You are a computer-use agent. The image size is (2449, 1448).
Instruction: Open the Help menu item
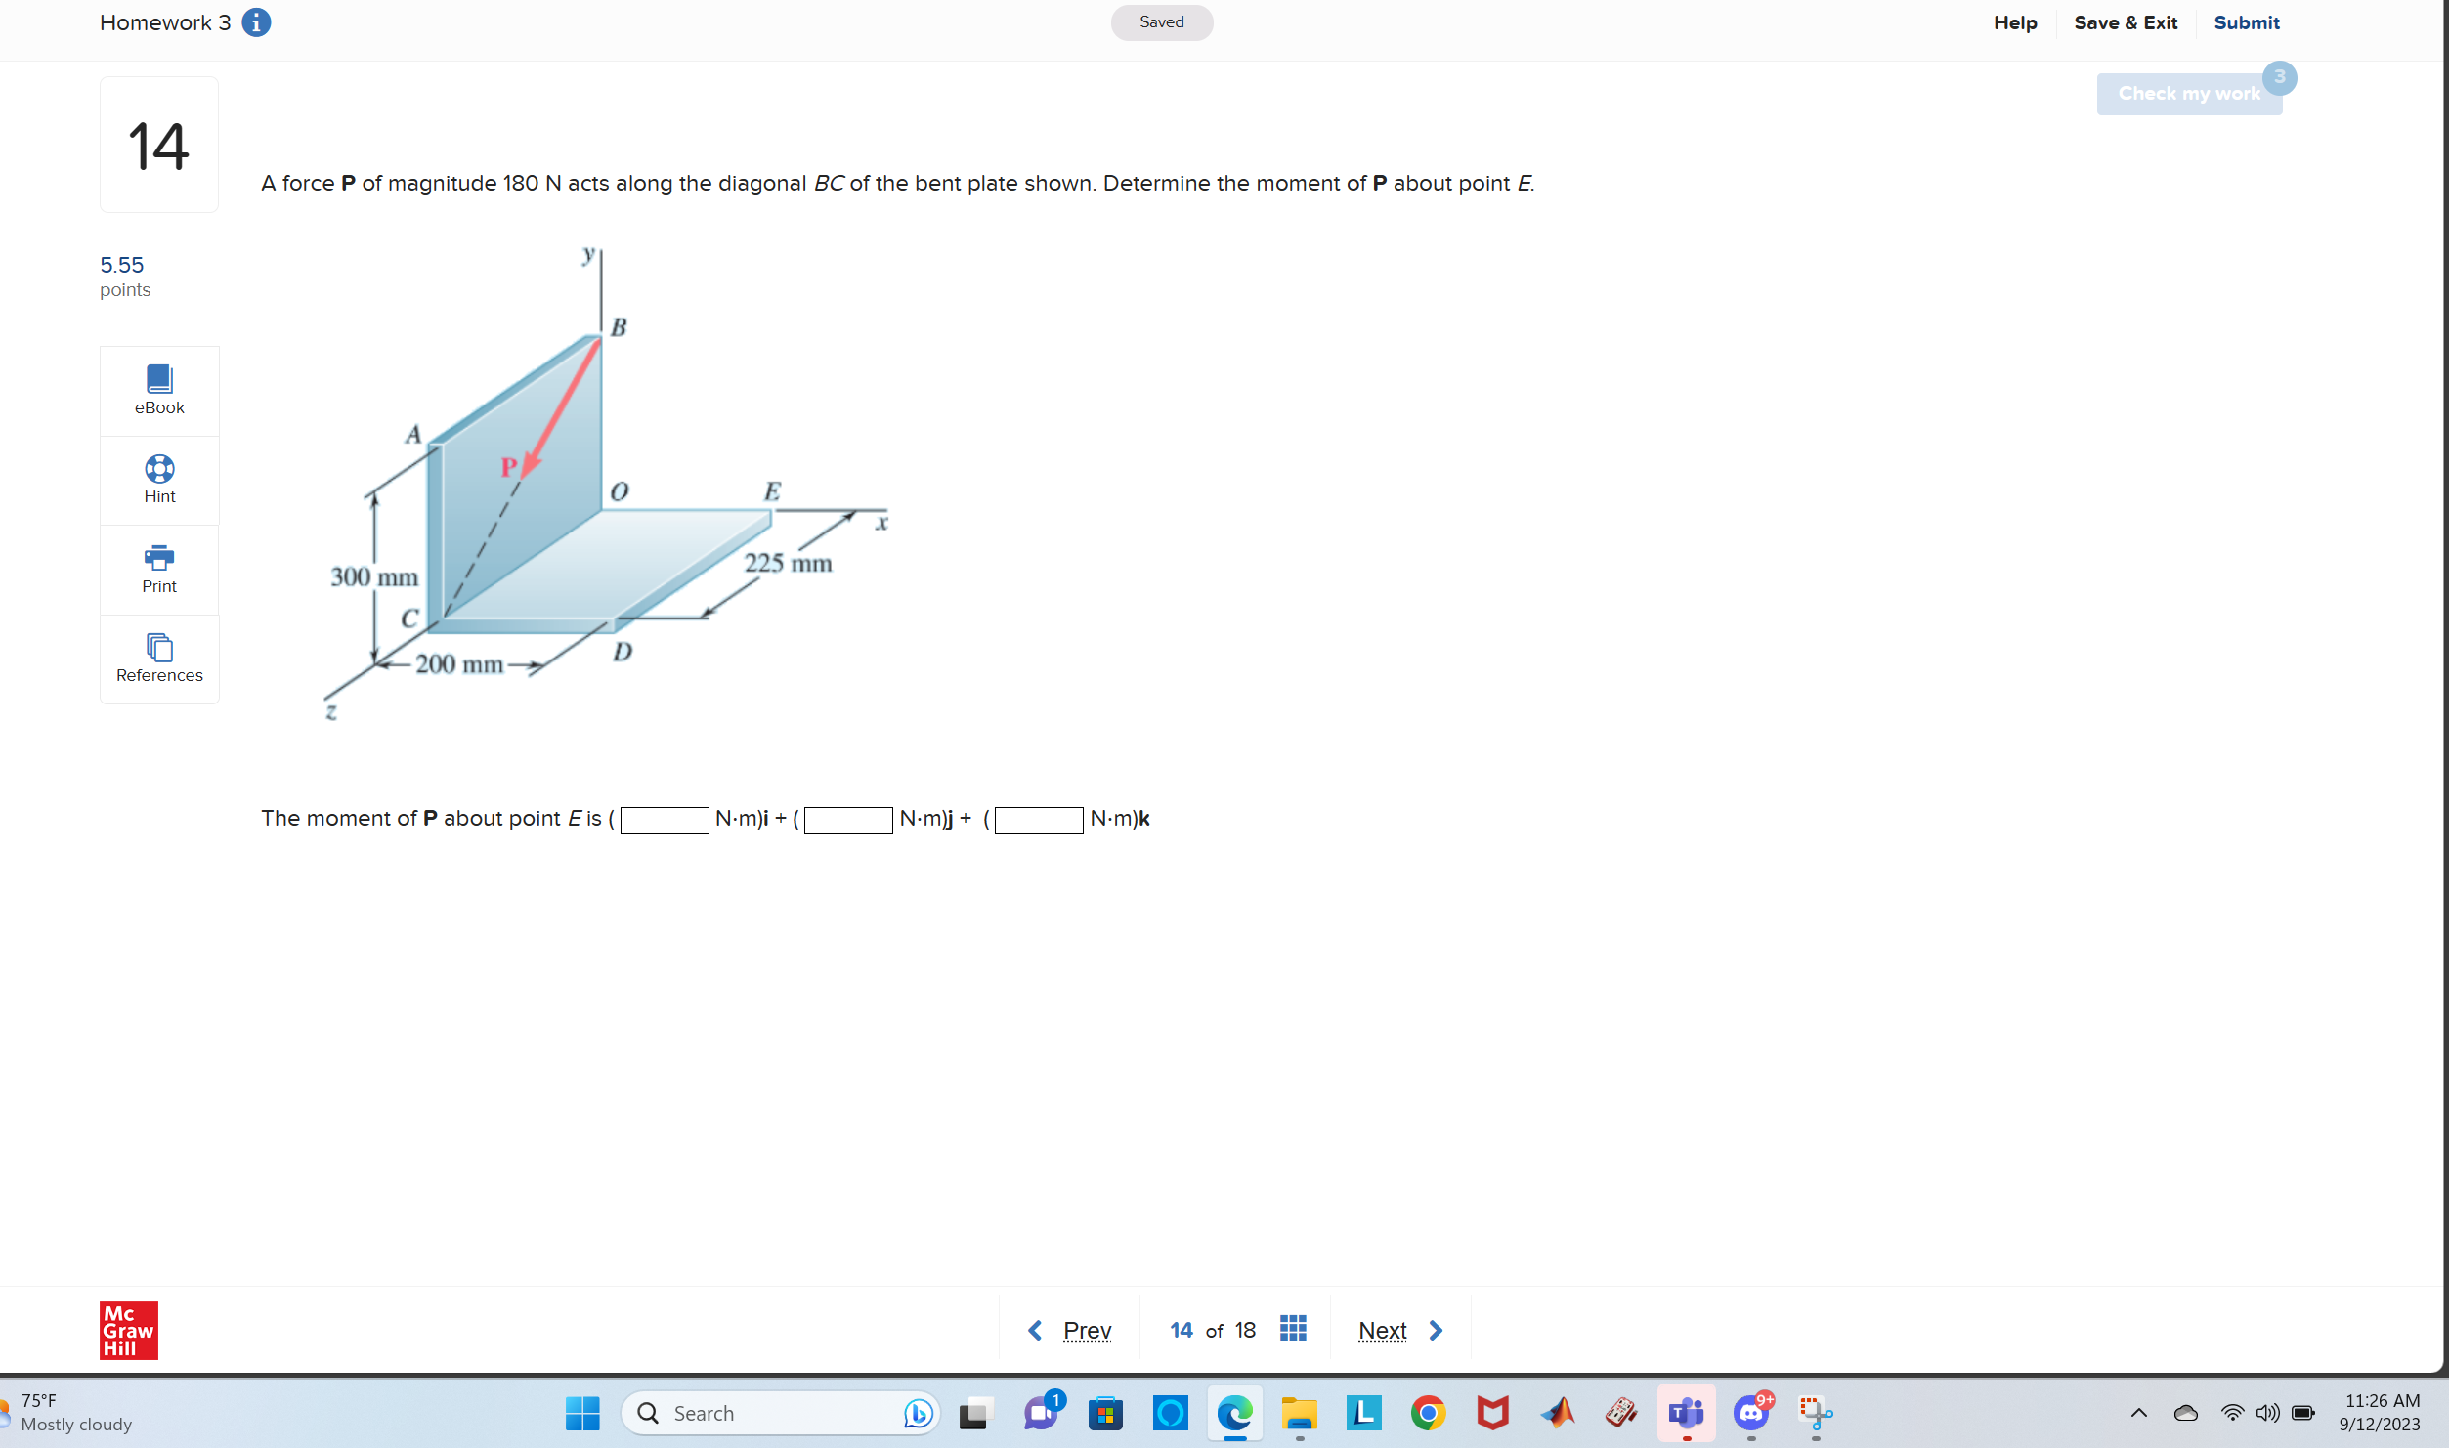tap(2015, 21)
